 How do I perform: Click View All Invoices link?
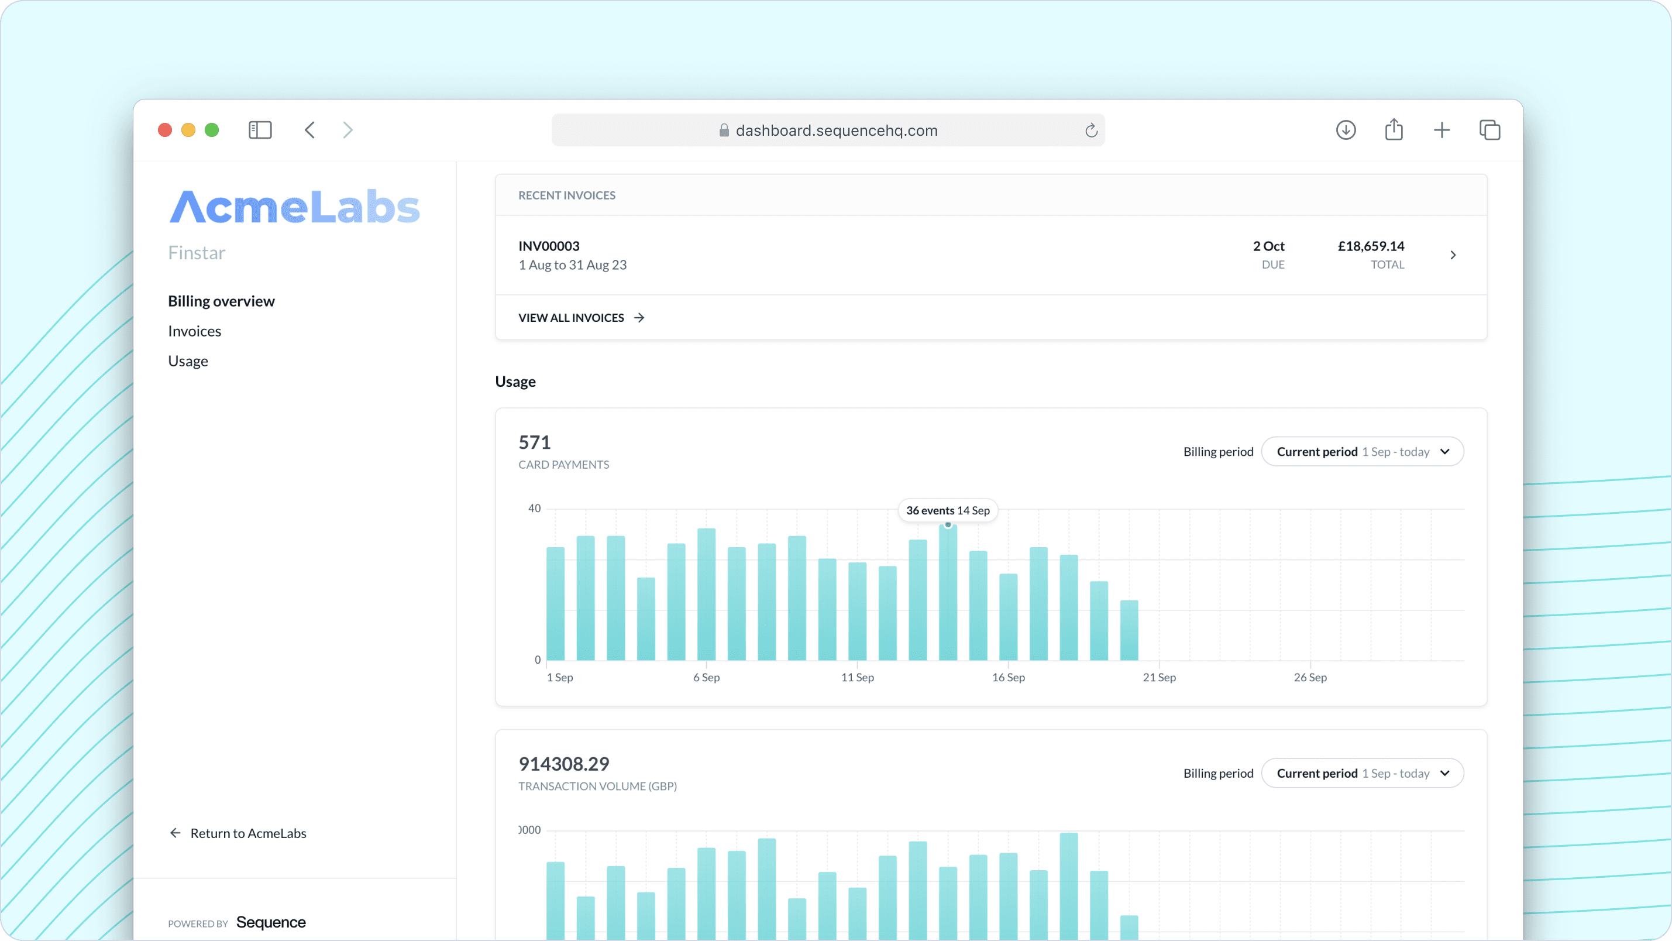point(581,318)
